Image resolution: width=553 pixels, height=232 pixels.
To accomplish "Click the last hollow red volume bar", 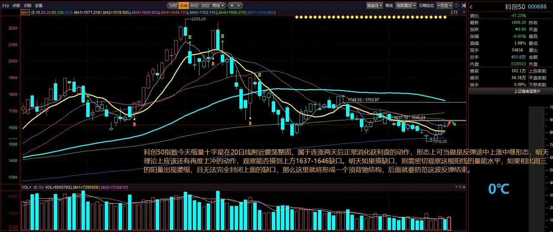I will (449, 223).
